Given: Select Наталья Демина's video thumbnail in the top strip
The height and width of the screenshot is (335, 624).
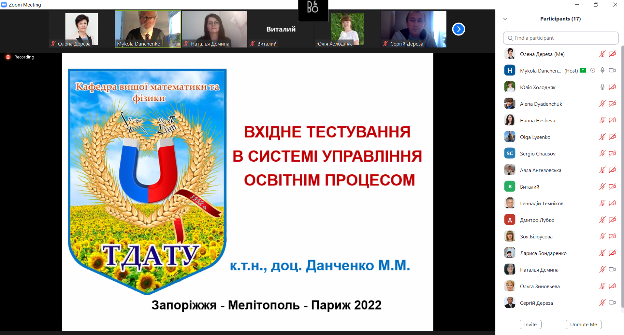Looking at the screenshot, I should pyautogui.click(x=214, y=29).
